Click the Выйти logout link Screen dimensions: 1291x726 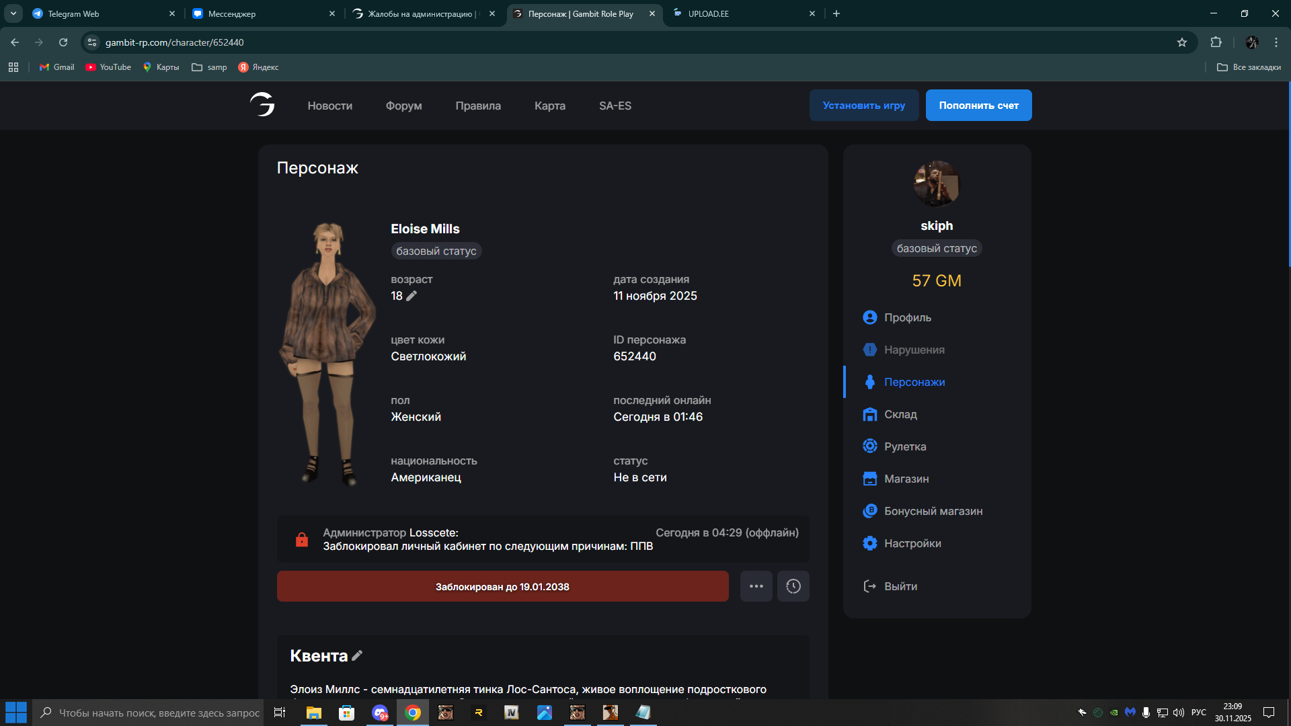[x=900, y=586]
